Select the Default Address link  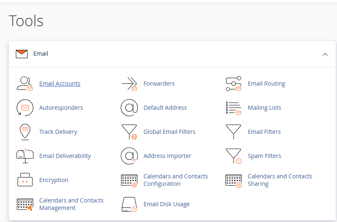[x=165, y=108]
